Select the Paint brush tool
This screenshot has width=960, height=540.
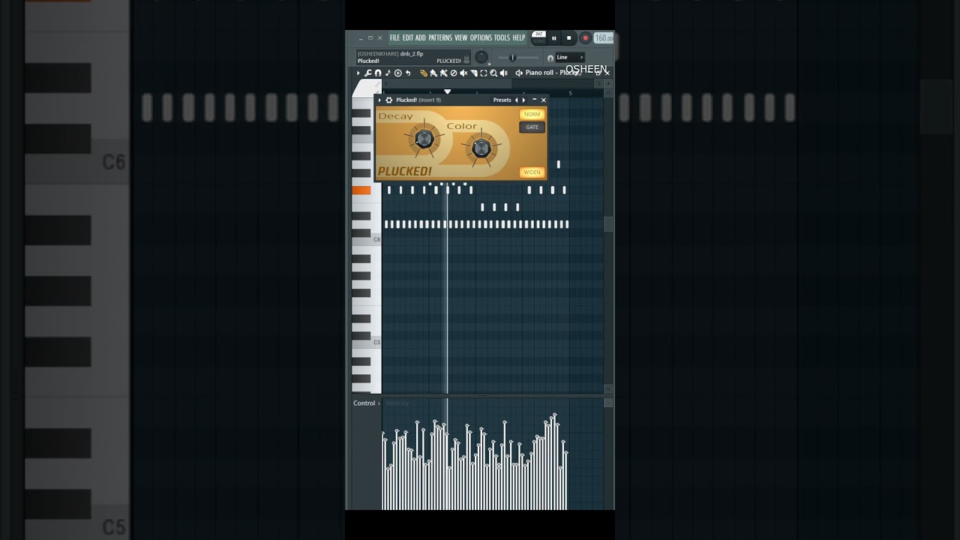point(433,73)
